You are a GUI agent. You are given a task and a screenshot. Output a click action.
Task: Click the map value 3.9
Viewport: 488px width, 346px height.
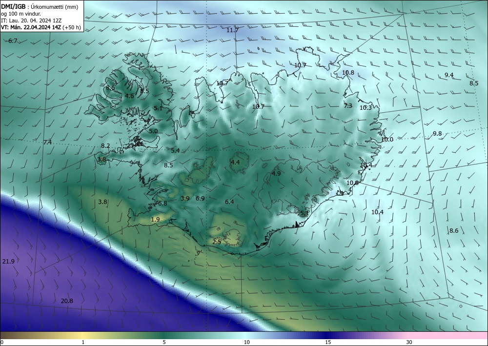[x=185, y=198]
